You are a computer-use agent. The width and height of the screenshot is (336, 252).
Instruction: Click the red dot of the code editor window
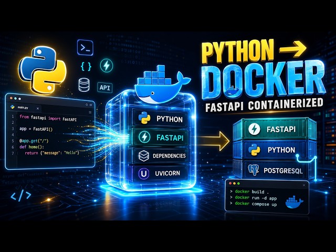[x=11, y=98]
